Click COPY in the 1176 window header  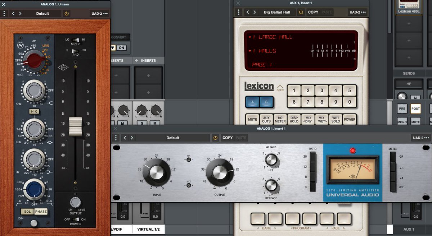(228, 138)
